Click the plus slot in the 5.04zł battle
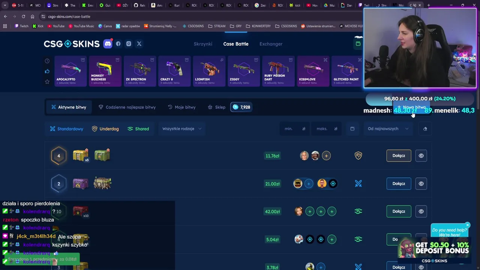The width and height of the screenshot is (480, 270). tap(331, 239)
